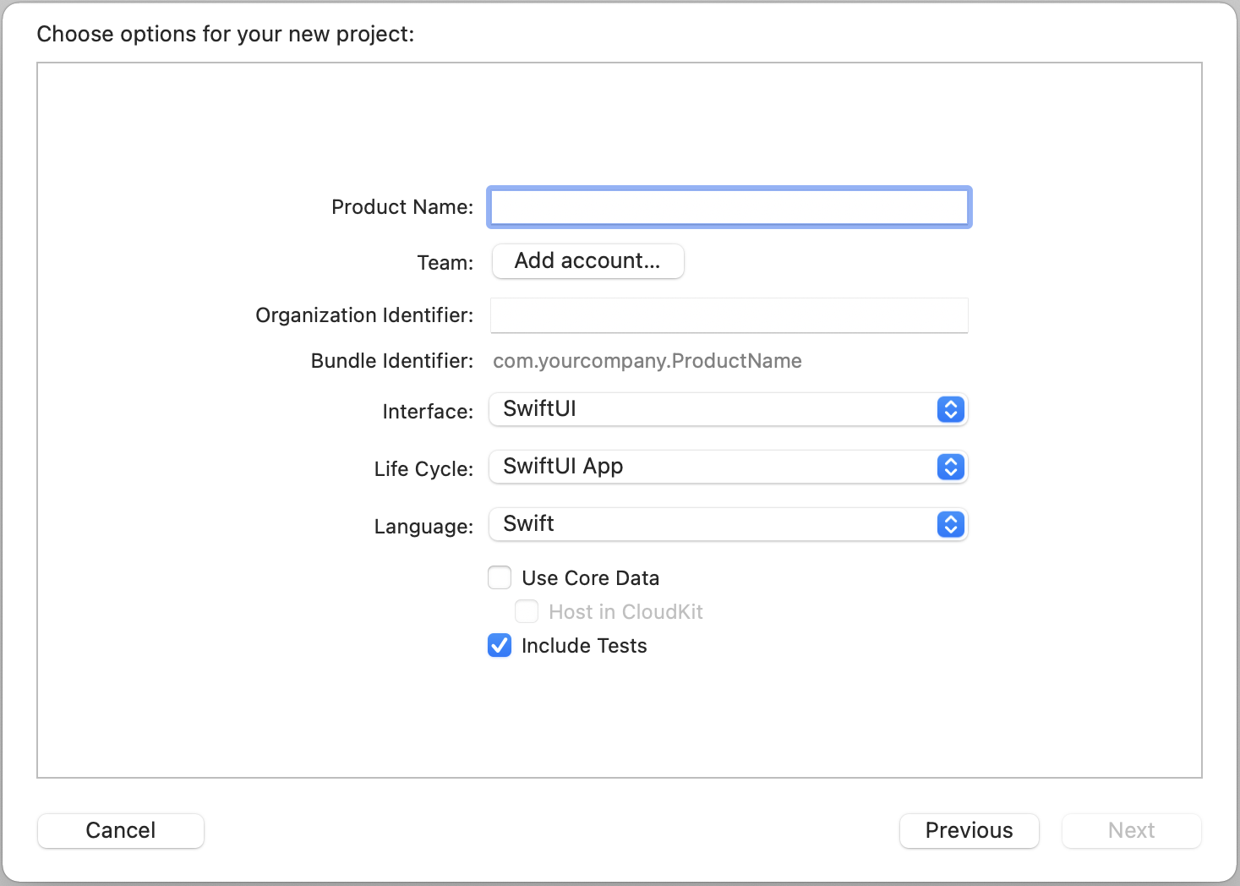Go back with the Previous button
The image size is (1240, 886).
click(969, 830)
